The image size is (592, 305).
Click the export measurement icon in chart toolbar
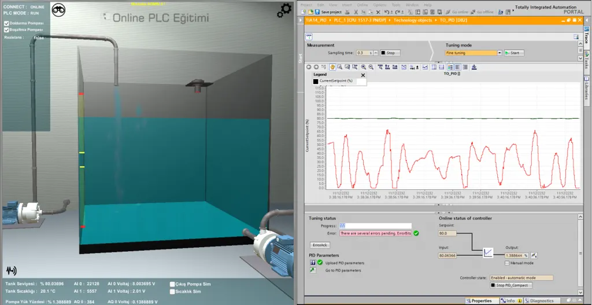pos(474,67)
